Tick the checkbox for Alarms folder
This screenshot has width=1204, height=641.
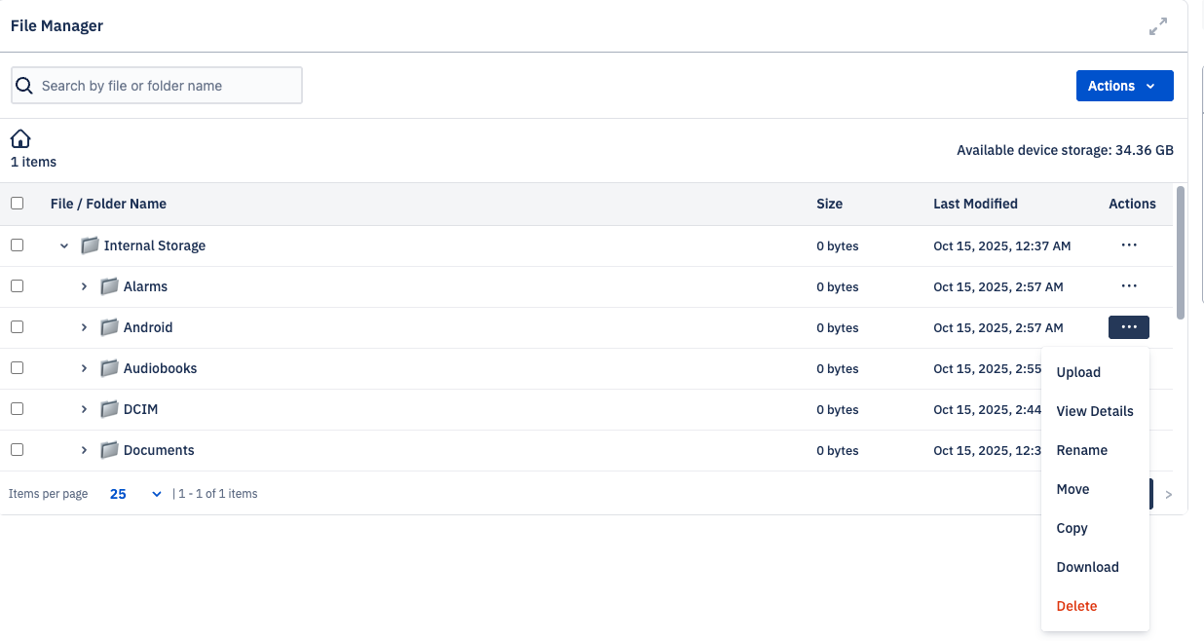[x=17, y=286]
